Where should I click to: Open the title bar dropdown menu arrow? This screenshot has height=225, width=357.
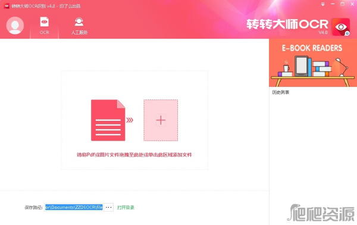(322, 4)
